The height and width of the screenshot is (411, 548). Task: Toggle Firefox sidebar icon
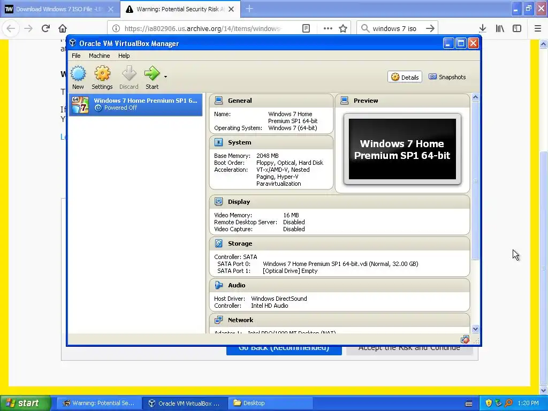[517, 28]
